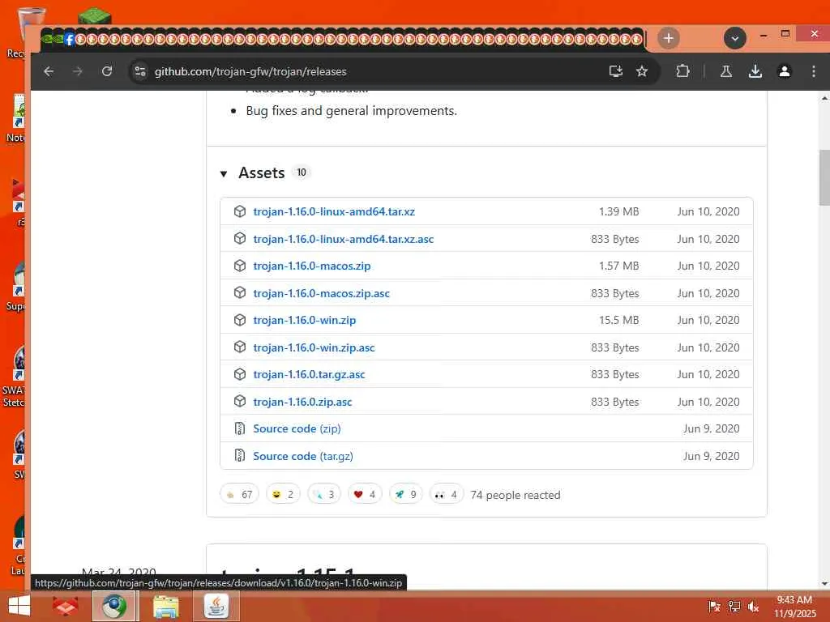Toggle the laugh reaction with 2

pos(283,494)
